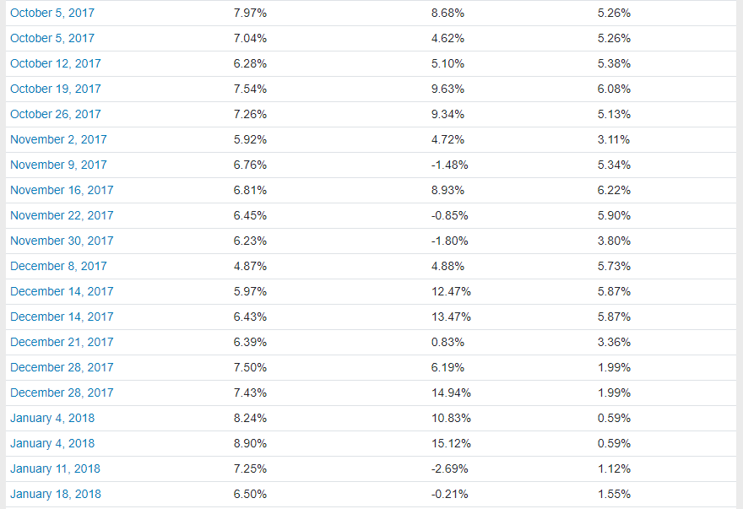Open the November 30, 2017 date link

point(62,241)
